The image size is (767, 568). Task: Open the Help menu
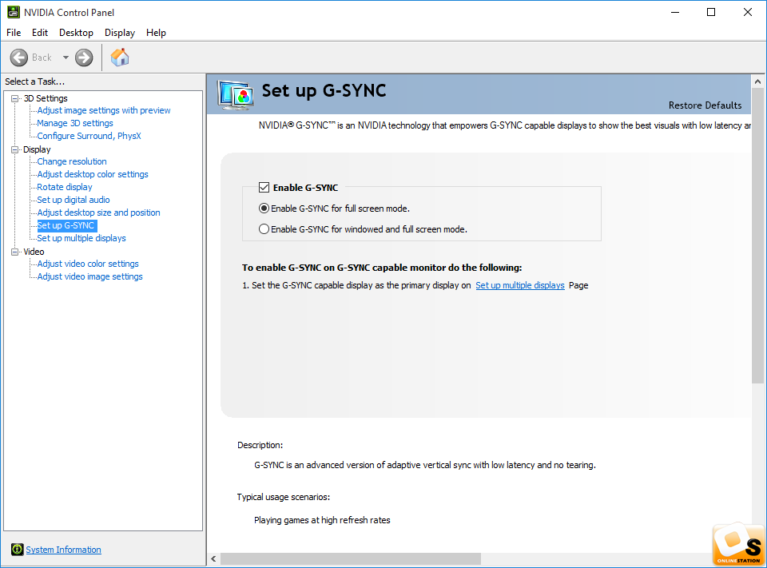(156, 33)
